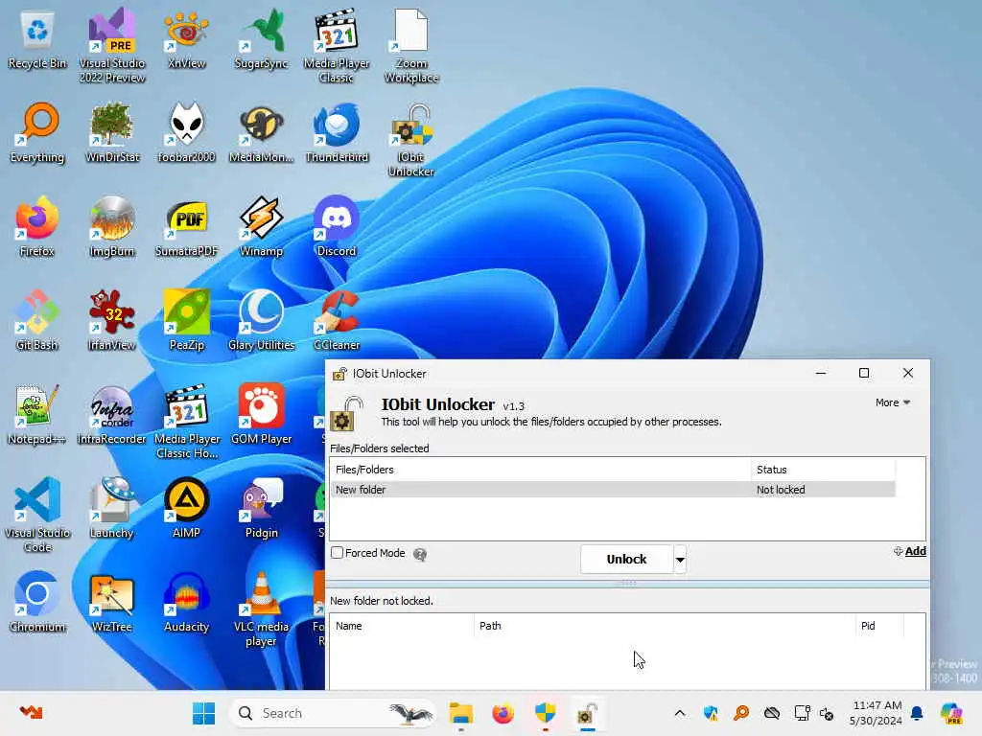Select the Git Bash desktop icon
982x736 pixels.
tap(37, 320)
